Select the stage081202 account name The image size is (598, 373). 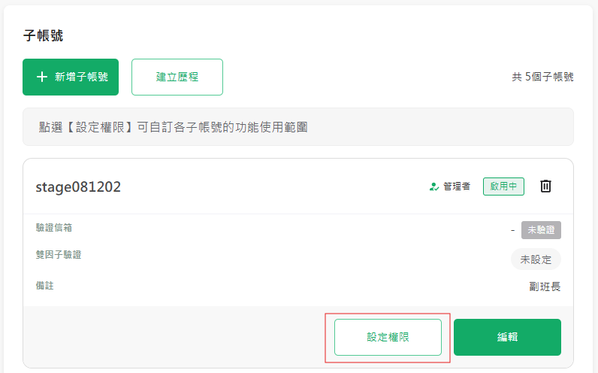[78, 187]
